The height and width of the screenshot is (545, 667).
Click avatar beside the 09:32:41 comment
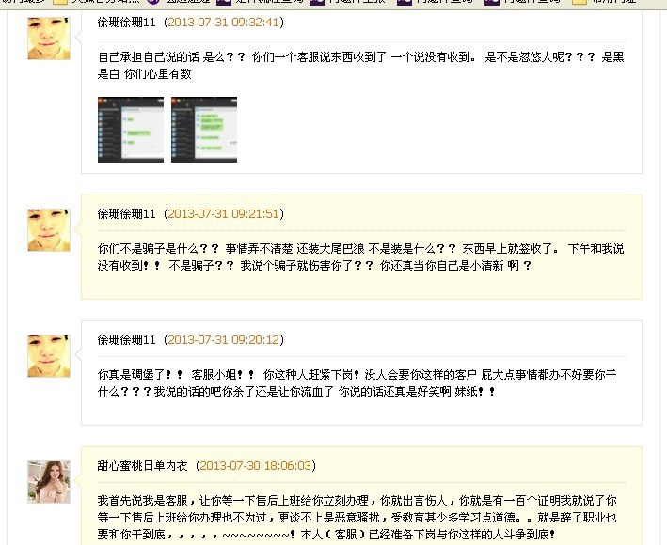point(49,39)
